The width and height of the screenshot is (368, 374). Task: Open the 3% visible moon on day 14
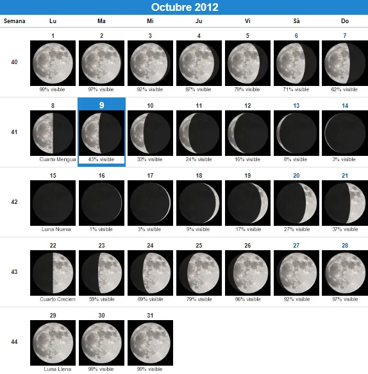(x=345, y=133)
